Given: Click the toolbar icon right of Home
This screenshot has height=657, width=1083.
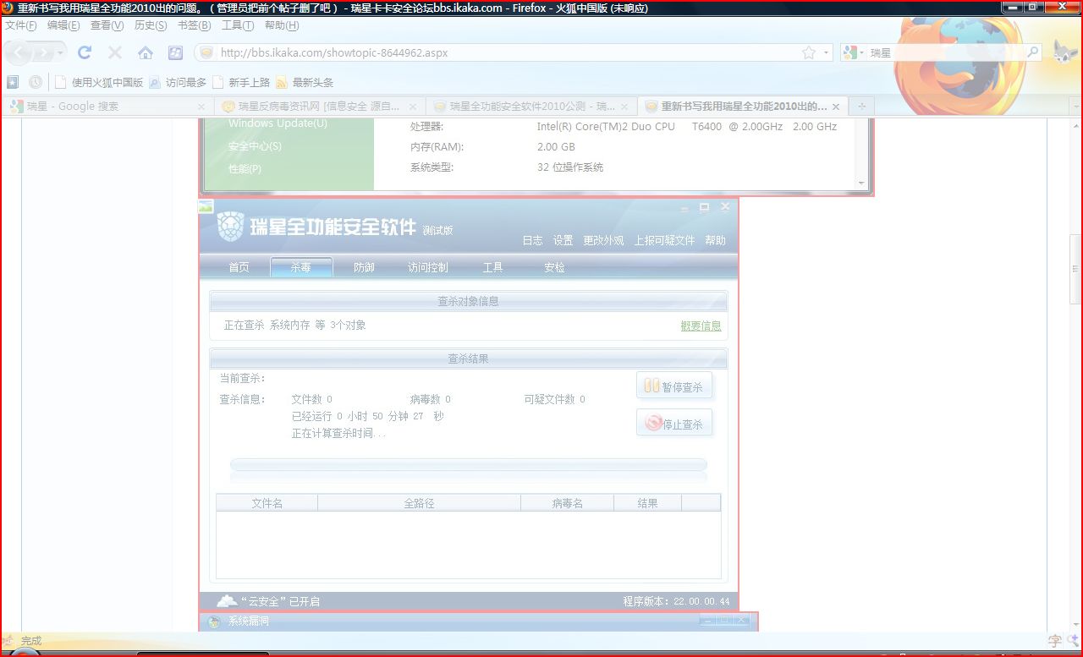Looking at the screenshot, I should click(175, 52).
